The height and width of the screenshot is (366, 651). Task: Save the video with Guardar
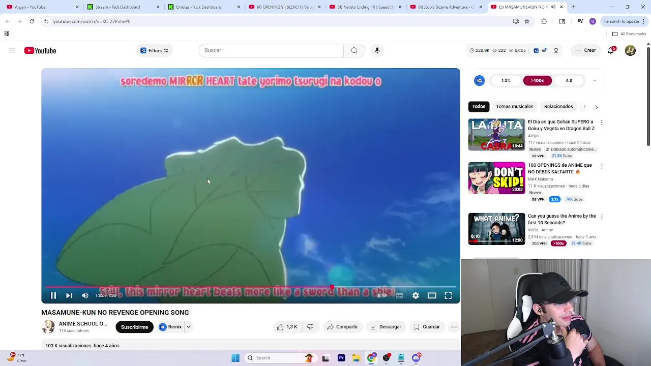(x=426, y=327)
